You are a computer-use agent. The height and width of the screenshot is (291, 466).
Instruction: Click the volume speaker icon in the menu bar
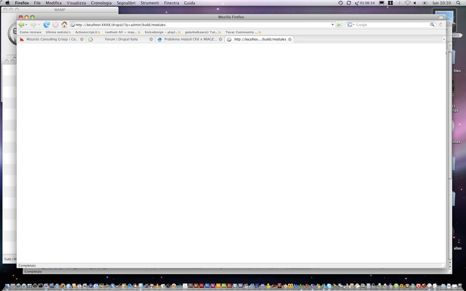click(x=415, y=3)
